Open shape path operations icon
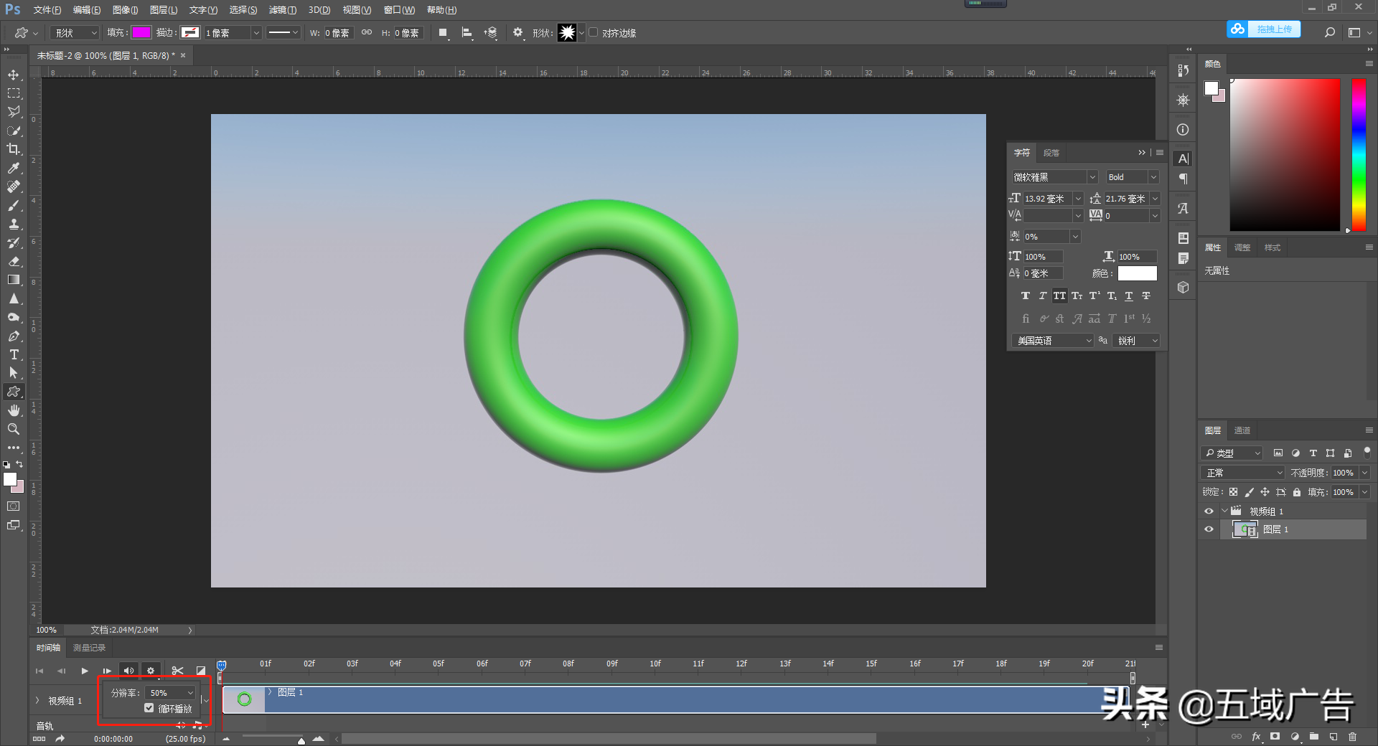Image resolution: width=1378 pixels, height=746 pixels. (443, 33)
